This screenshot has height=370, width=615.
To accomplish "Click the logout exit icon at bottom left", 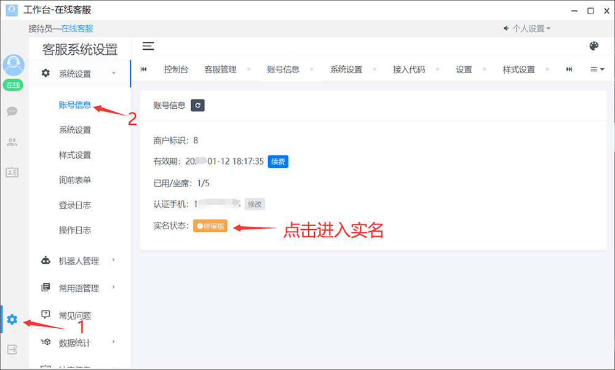I will (x=12, y=349).
